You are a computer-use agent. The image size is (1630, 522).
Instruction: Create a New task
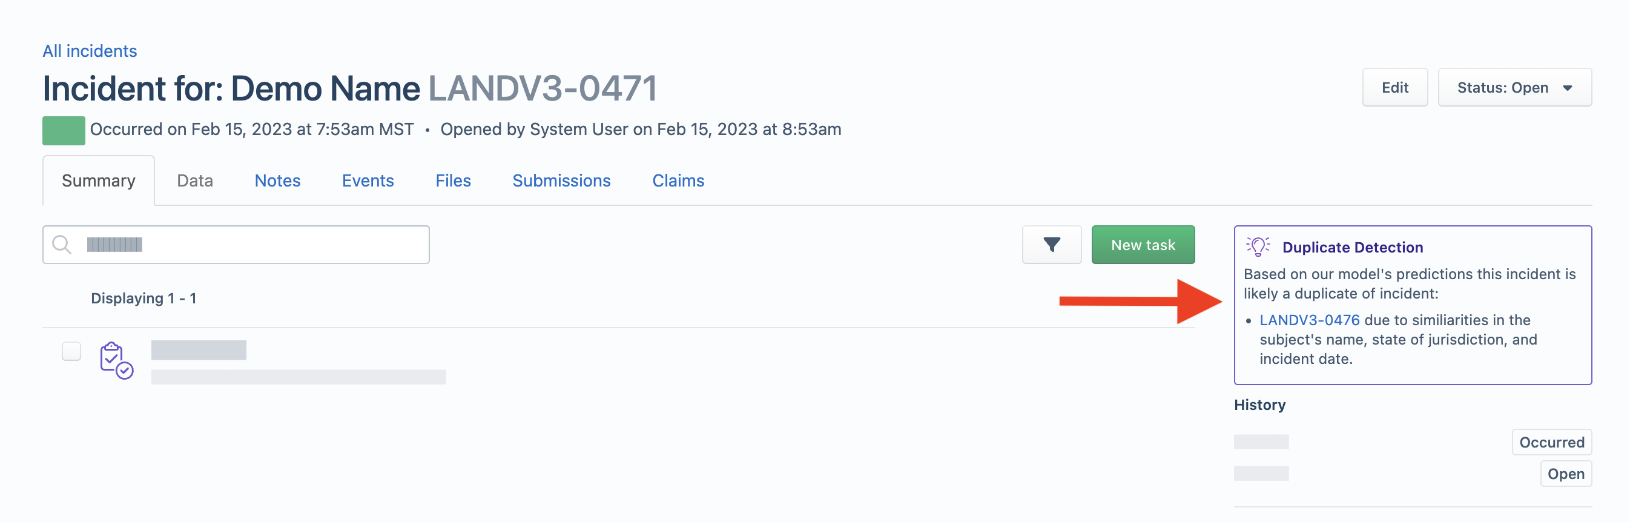(1143, 244)
